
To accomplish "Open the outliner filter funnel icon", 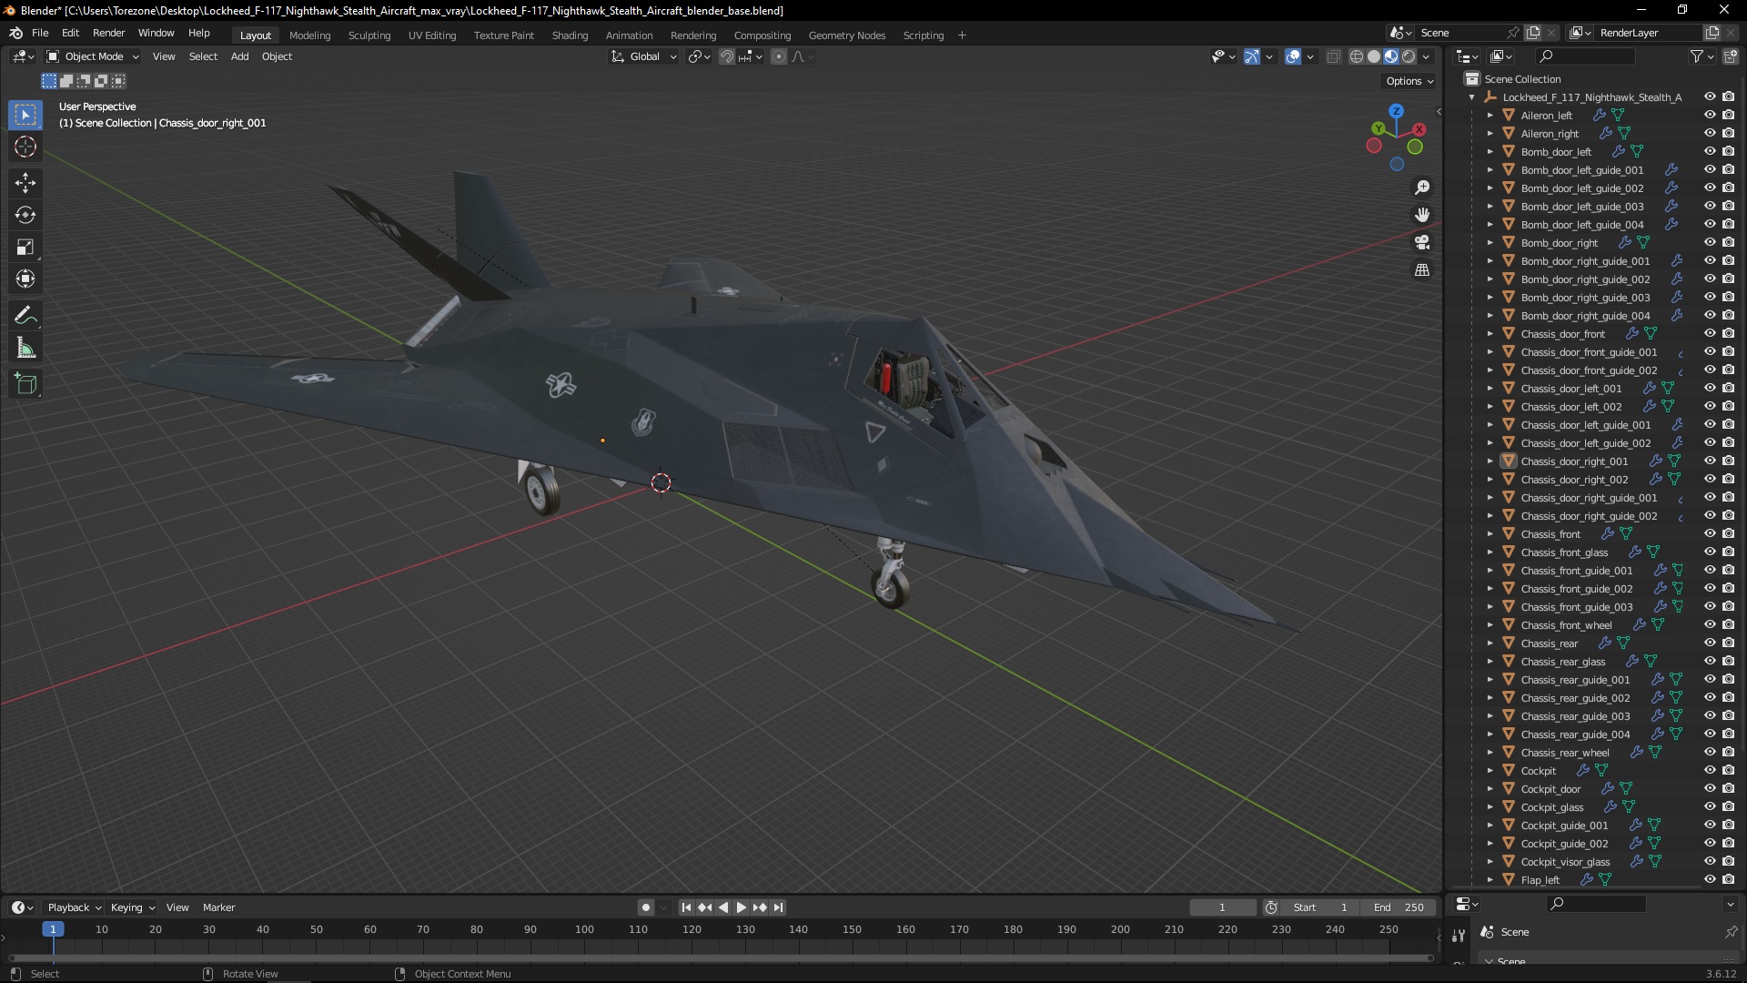I will click(1697, 56).
